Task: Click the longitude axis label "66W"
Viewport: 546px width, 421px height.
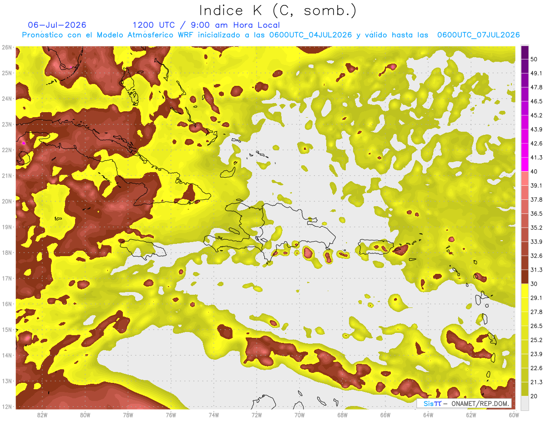Action: (x=385, y=415)
